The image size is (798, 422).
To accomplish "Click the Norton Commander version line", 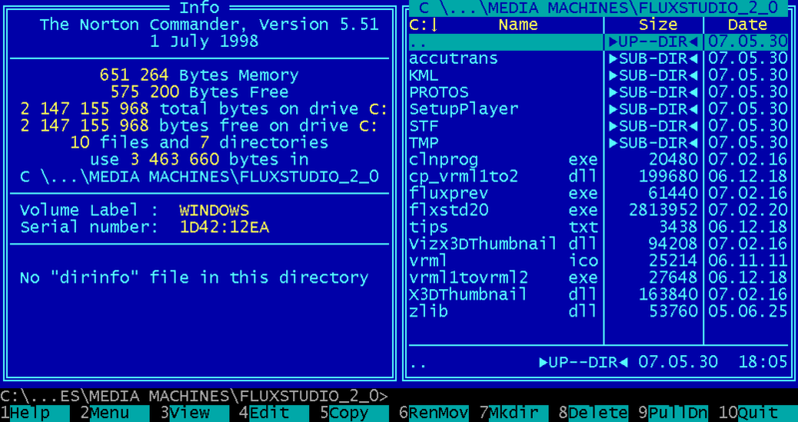I will pyautogui.click(x=209, y=24).
